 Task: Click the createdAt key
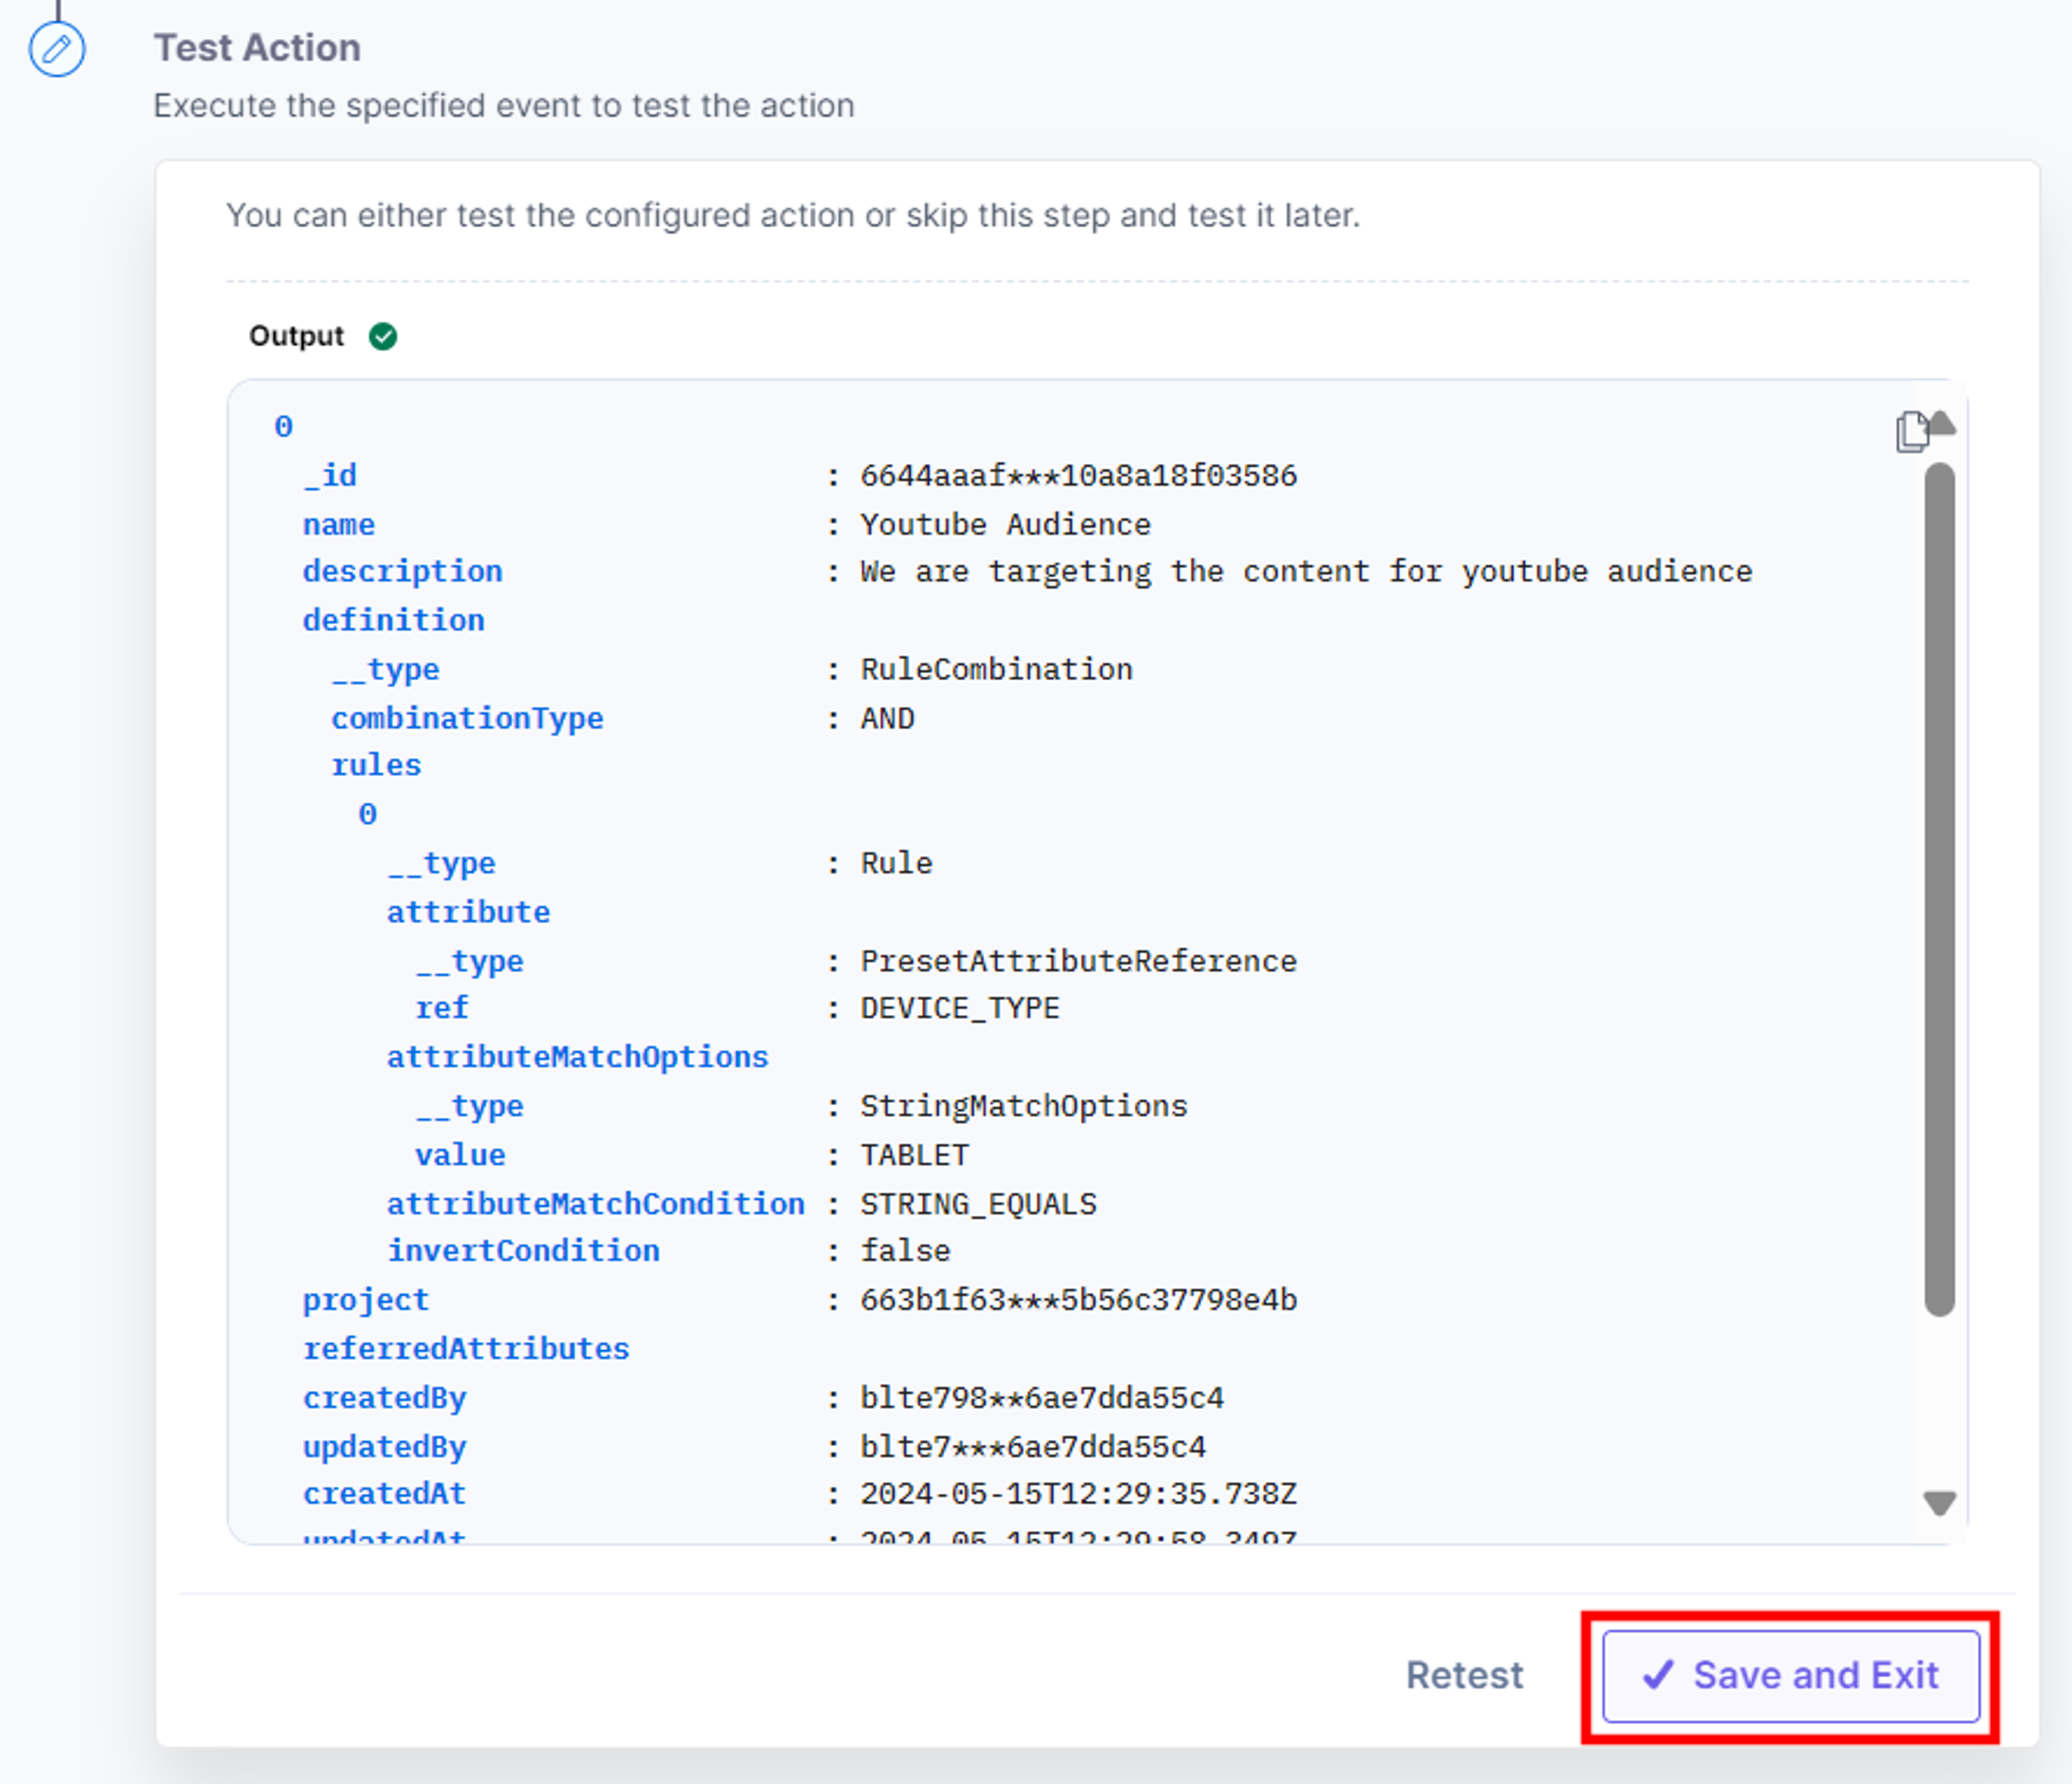[385, 1493]
